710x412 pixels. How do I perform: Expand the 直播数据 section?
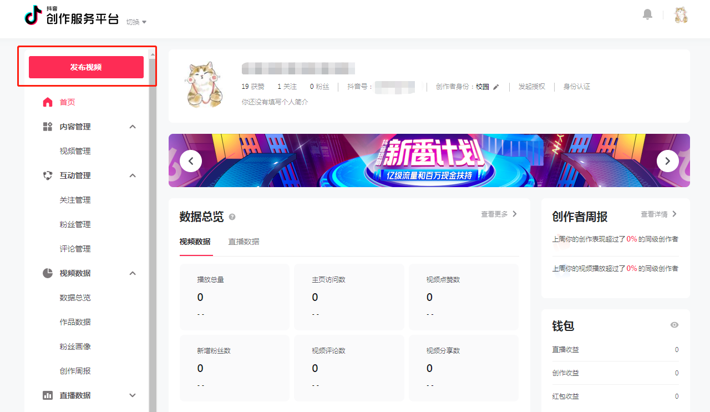[133, 395]
